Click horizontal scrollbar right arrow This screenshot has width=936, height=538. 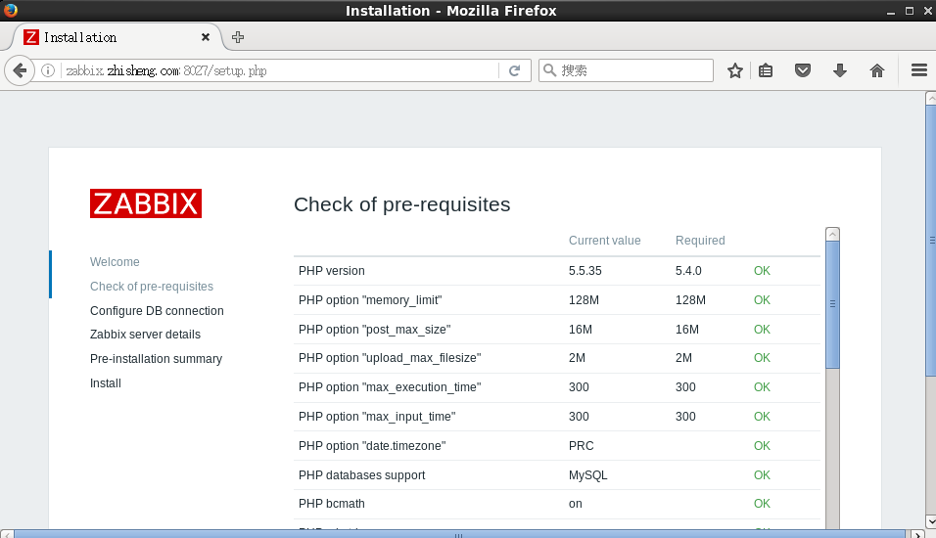(918, 534)
